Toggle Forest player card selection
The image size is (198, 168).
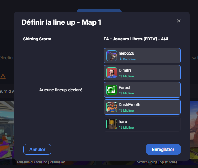pyautogui.click(x=142, y=90)
